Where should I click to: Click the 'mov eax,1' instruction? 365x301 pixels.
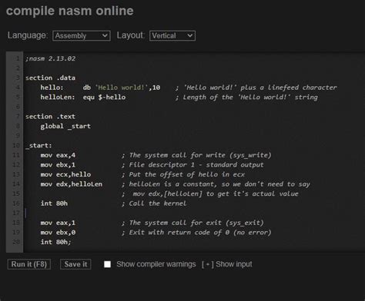click(58, 223)
